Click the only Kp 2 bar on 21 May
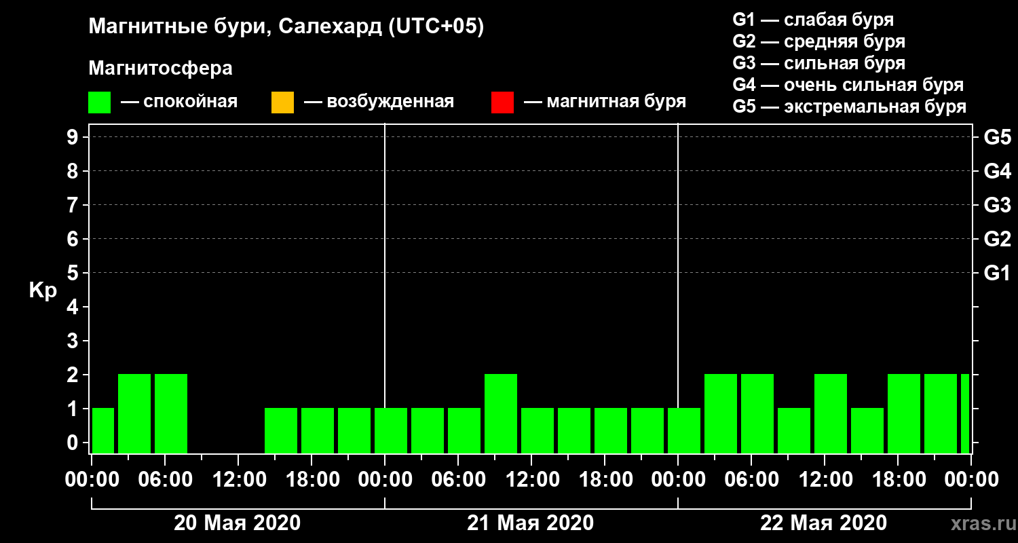The height and width of the screenshot is (543, 1018). tap(501, 413)
